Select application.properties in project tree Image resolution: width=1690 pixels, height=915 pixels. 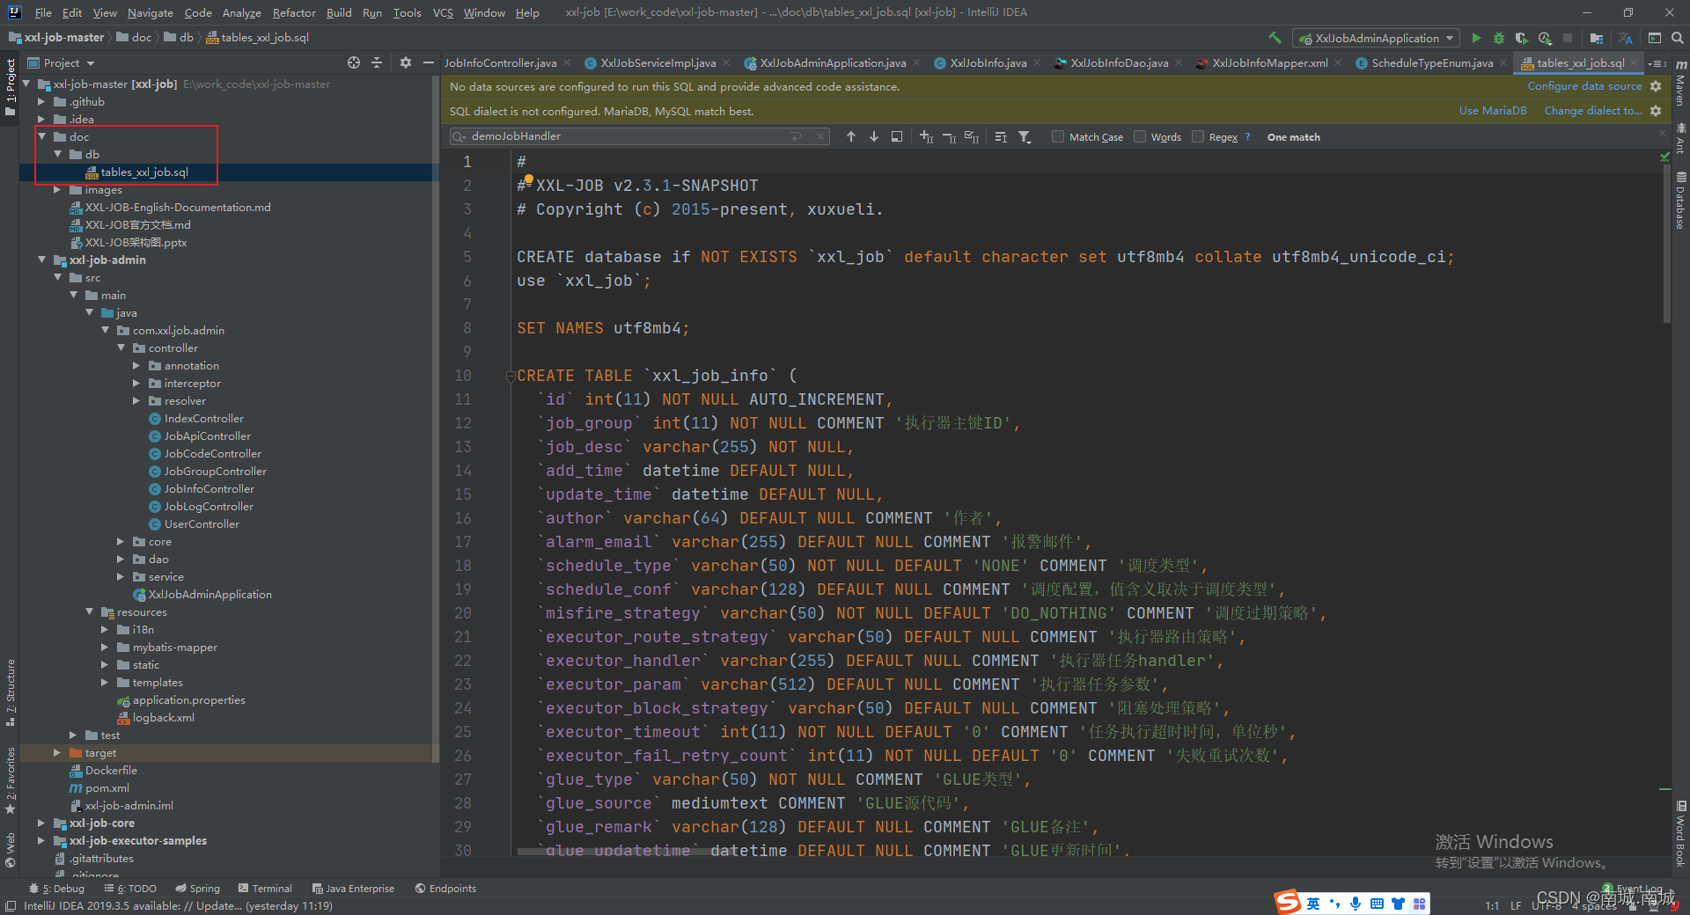click(x=188, y=699)
